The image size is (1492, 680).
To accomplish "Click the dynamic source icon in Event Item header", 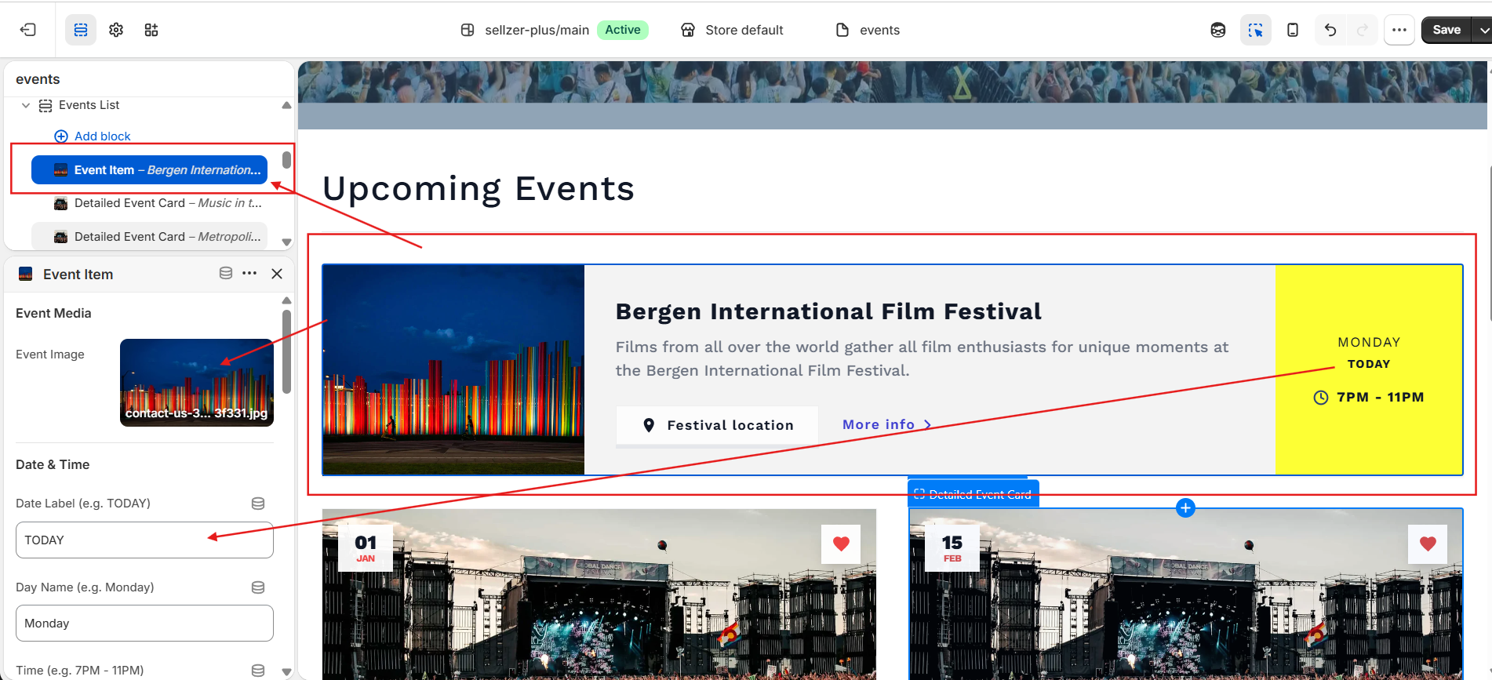I will click(x=226, y=273).
